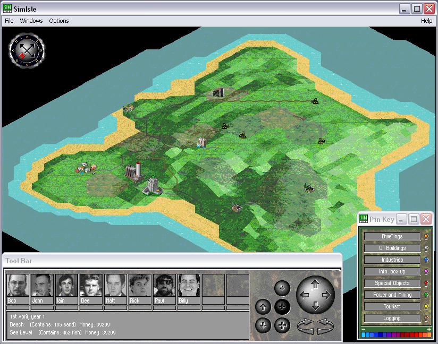Click the yellow pin next to Tourism

pyautogui.click(x=426, y=307)
